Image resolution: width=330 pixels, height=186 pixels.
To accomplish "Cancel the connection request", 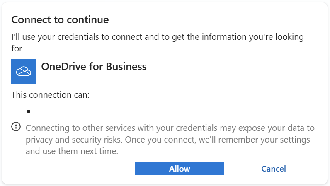I will [x=273, y=169].
